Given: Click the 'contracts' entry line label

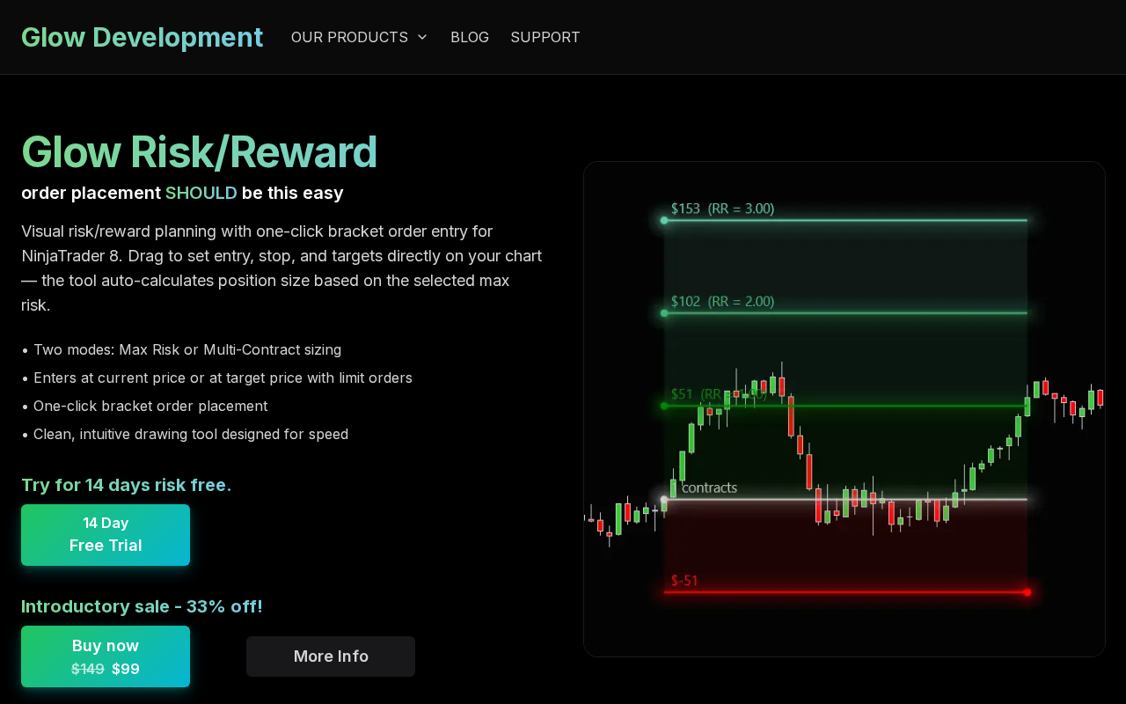Looking at the screenshot, I should click(x=709, y=488).
